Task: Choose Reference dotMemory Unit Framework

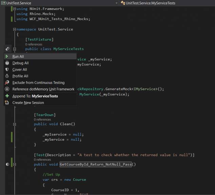Action: 40,89
